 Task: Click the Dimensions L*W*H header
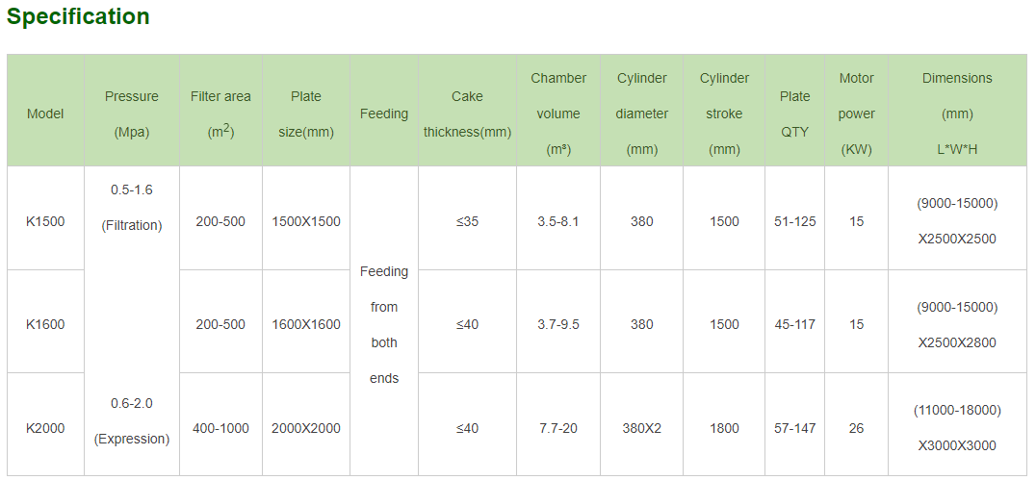click(957, 114)
